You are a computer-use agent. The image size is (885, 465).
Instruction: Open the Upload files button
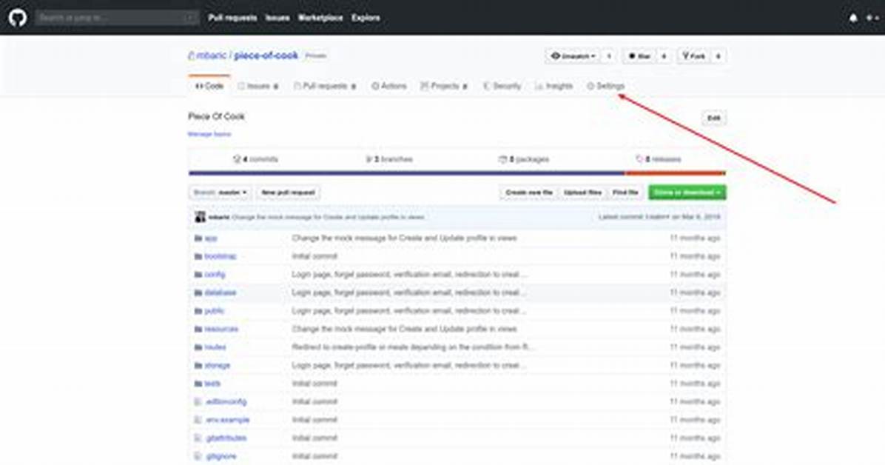582,193
